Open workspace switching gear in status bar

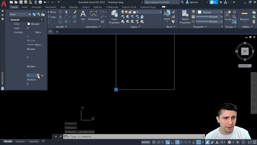pos(229,142)
